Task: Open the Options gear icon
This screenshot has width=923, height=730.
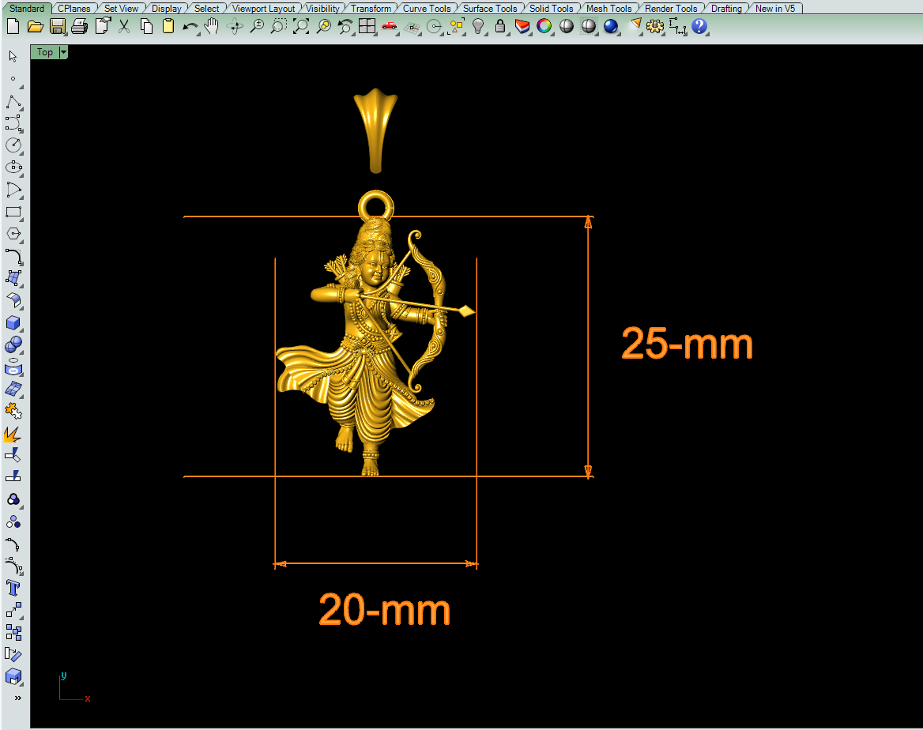Action: [x=654, y=26]
